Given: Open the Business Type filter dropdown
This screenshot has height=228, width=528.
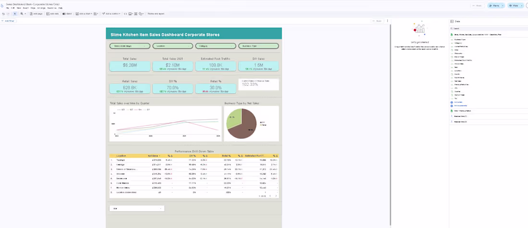Looking at the screenshot, I should (x=259, y=46).
